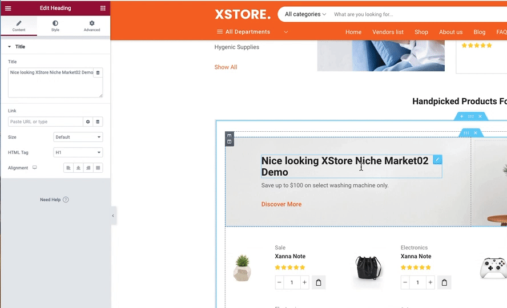The image size is (507, 308).
Task: Open the Vendors list page
Action: [388, 32]
